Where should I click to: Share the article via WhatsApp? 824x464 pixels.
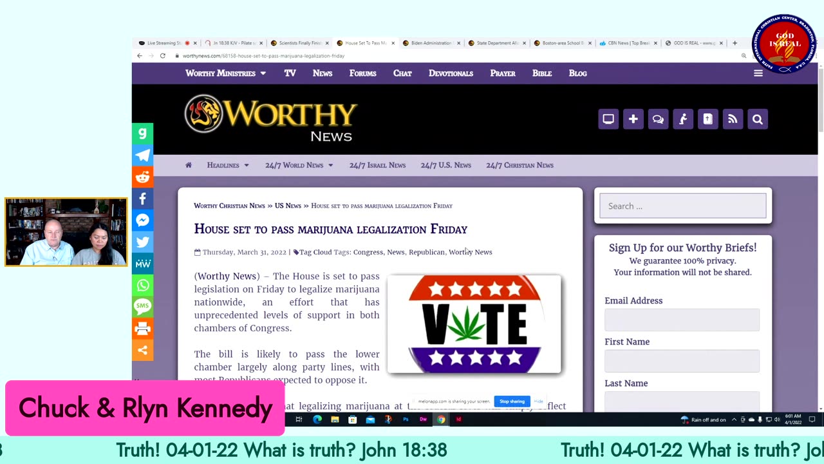(x=143, y=285)
